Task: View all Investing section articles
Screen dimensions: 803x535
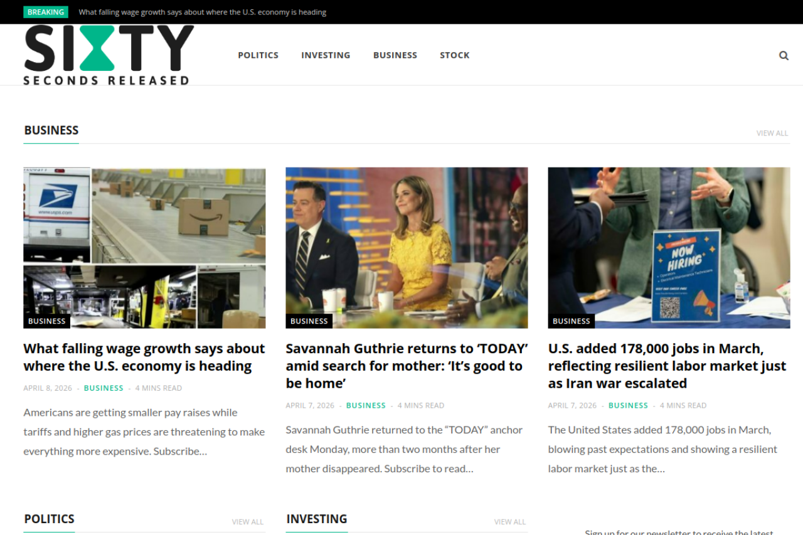Action: (x=509, y=522)
